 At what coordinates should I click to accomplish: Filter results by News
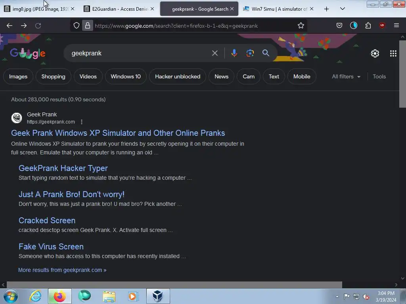221,76
